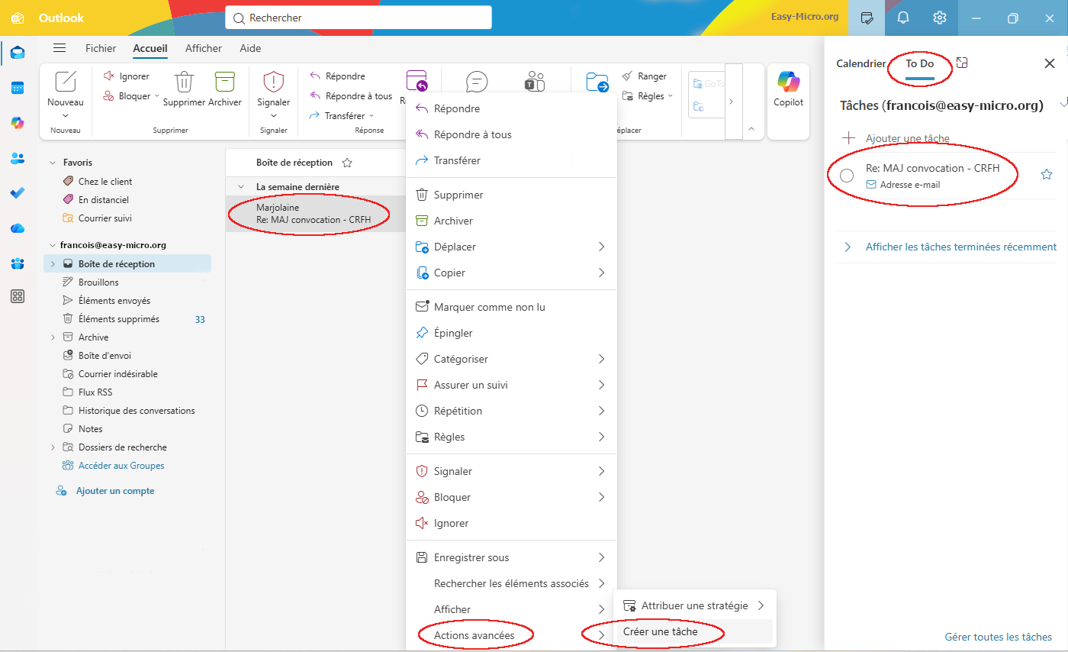Image resolution: width=1068 pixels, height=652 pixels.
Task: Click the Archiver icon in the ribbon
Action: (224, 82)
